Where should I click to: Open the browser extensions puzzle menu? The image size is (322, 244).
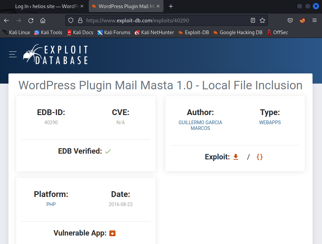click(x=302, y=20)
